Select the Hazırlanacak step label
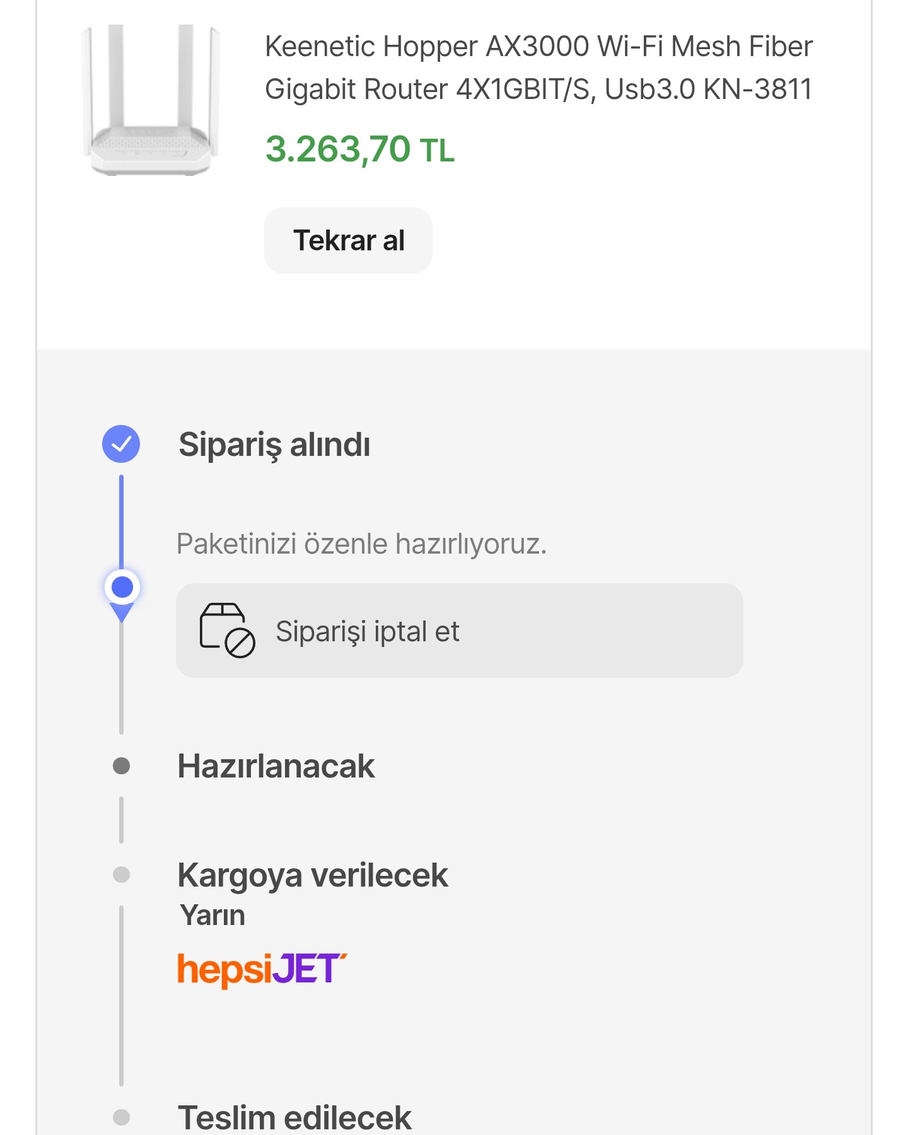 coord(276,766)
